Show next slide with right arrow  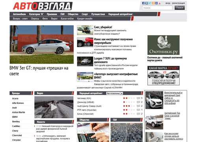tap(71, 43)
